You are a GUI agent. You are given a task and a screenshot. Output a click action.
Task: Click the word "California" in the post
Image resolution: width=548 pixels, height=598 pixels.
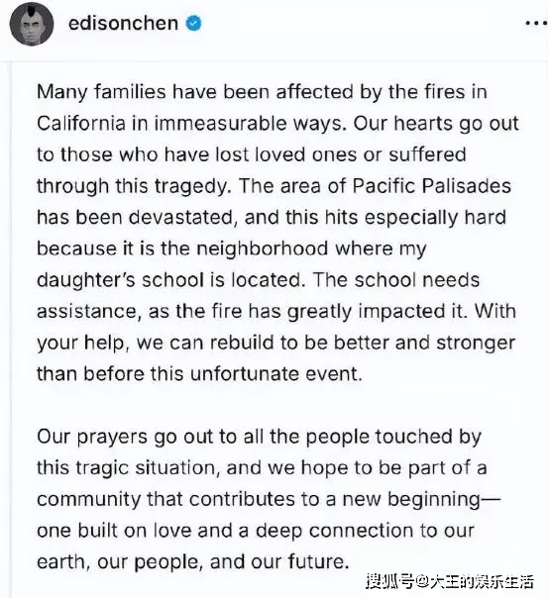click(x=81, y=124)
